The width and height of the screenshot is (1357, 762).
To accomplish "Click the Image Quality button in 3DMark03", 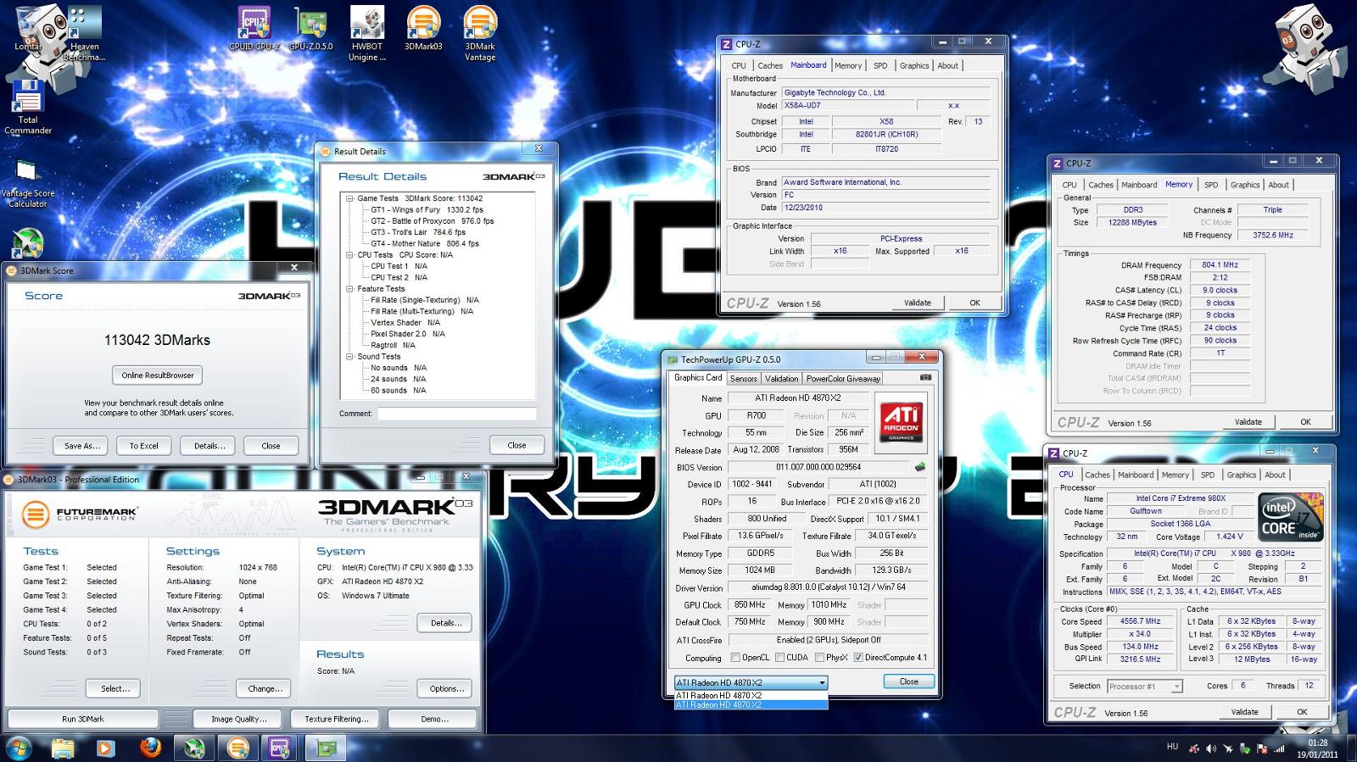I will pos(239,719).
